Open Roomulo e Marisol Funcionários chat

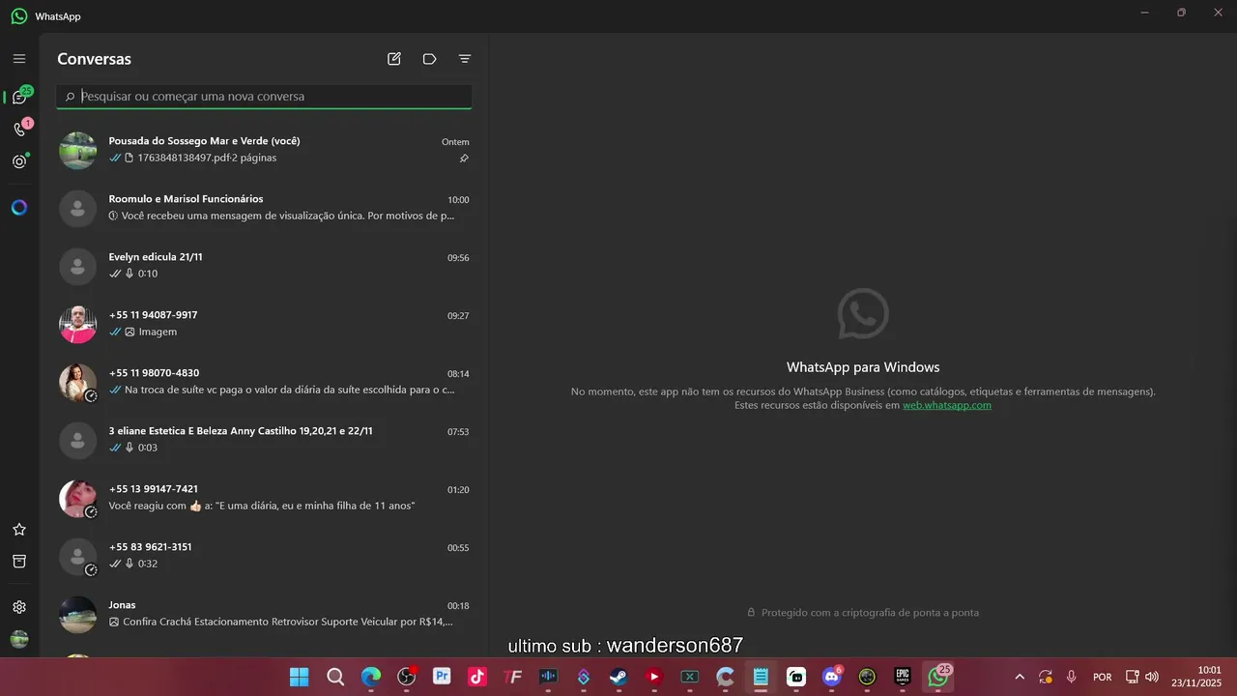click(x=264, y=208)
